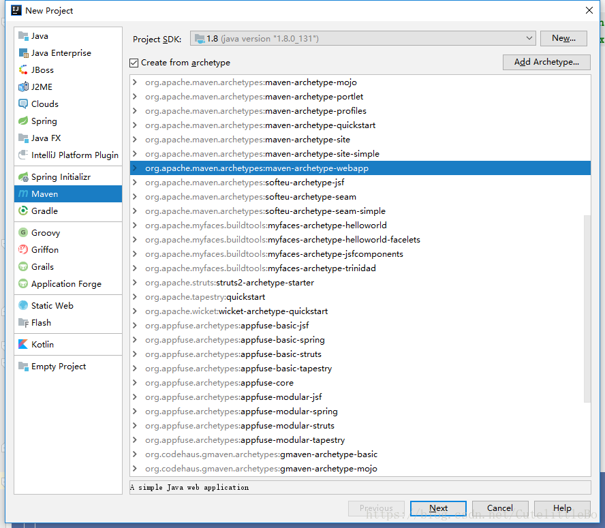The height and width of the screenshot is (528, 605).
Task: Select gmaven-archetype-mojo archetype
Action: (360, 468)
